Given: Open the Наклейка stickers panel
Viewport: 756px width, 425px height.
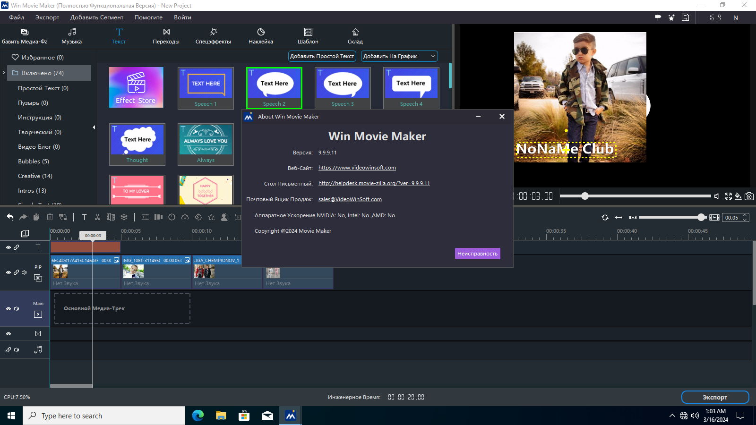Looking at the screenshot, I should point(261,36).
